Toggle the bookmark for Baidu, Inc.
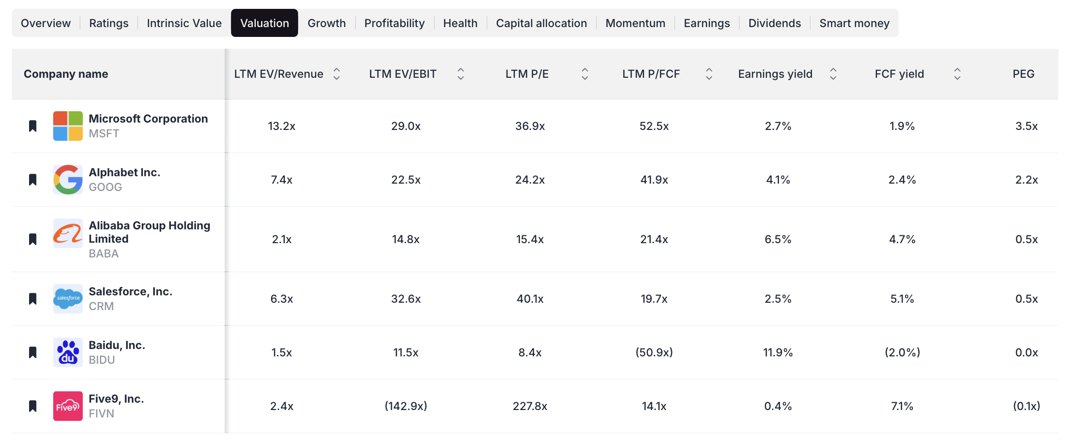 [33, 352]
